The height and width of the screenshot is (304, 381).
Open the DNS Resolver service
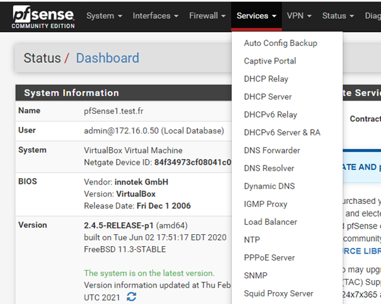(x=269, y=168)
